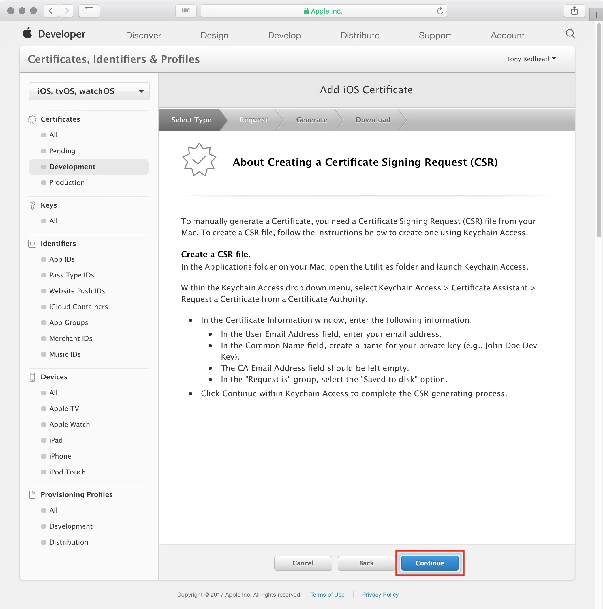Viewport: 603px width, 609px height.
Task: Select iPhone under Devices
Action: [60, 456]
